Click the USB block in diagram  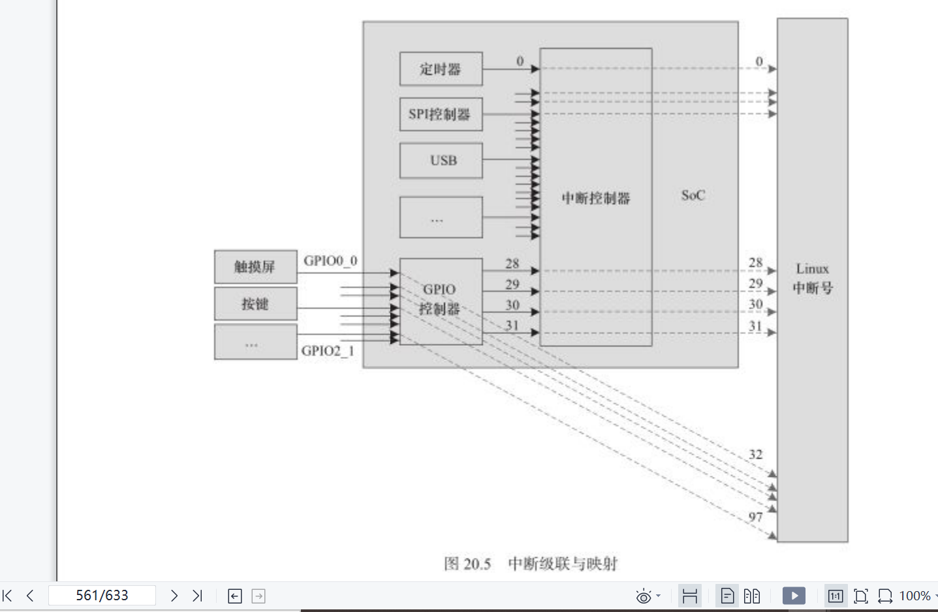pos(441,161)
